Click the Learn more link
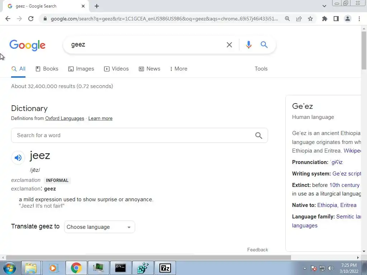This screenshot has height=275, width=367. [x=100, y=118]
